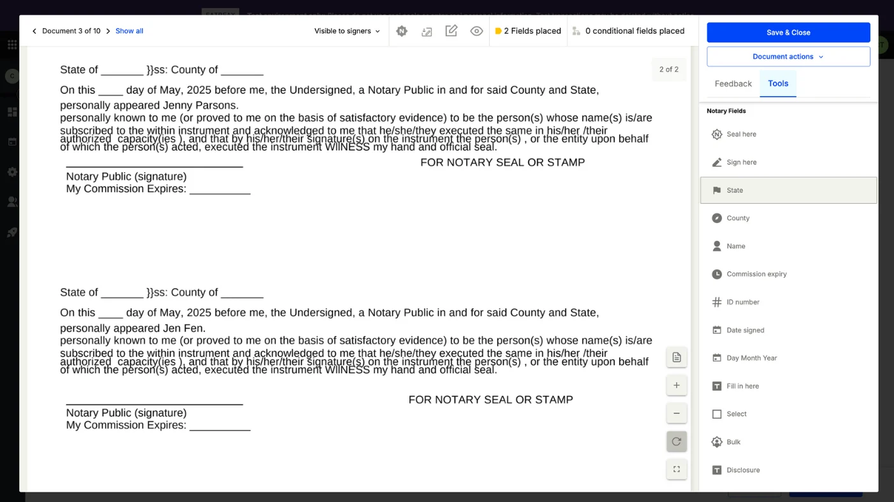Click the lower FOR NOTARY SEAL OR STAMP text
The width and height of the screenshot is (894, 502).
490,400
